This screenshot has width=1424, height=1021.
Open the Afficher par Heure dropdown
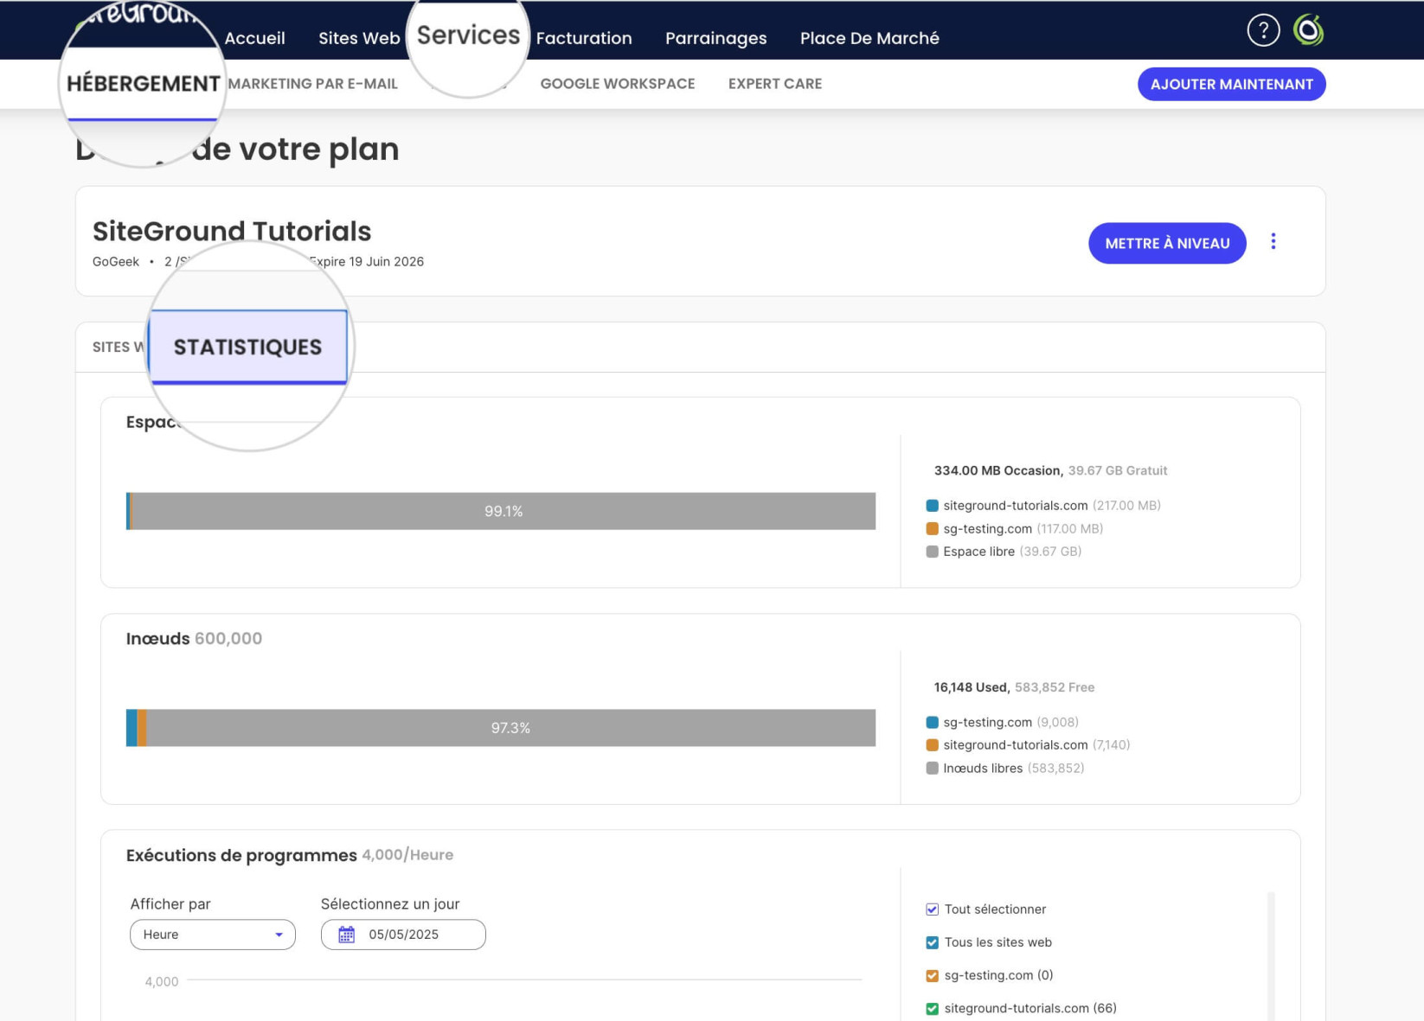pos(213,935)
